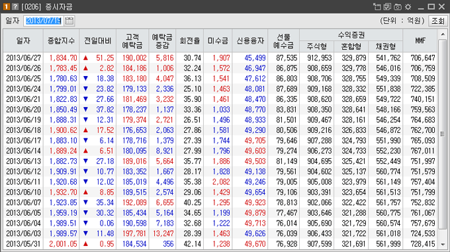Click the 고객 예탁금 column header
The image size is (450, 252).
click(x=132, y=41)
